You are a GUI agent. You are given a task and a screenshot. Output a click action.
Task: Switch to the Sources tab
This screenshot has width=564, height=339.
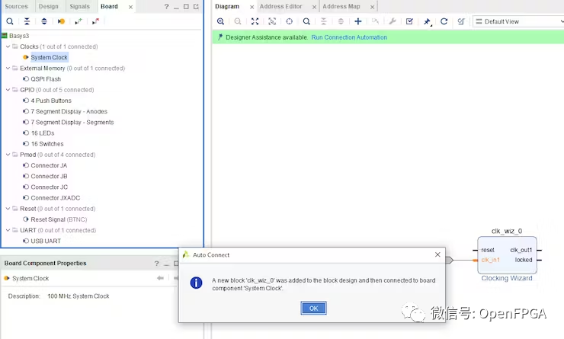click(16, 6)
